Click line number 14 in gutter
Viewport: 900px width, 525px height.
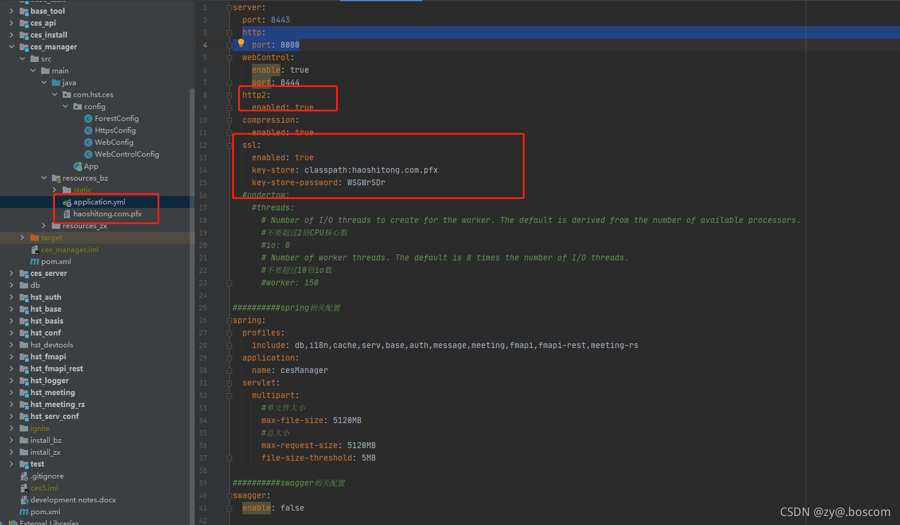coord(203,170)
